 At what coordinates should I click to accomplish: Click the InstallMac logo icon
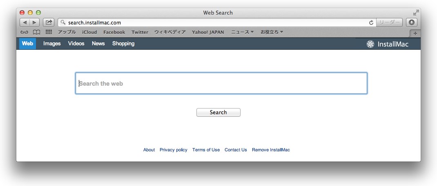point(370,44)
